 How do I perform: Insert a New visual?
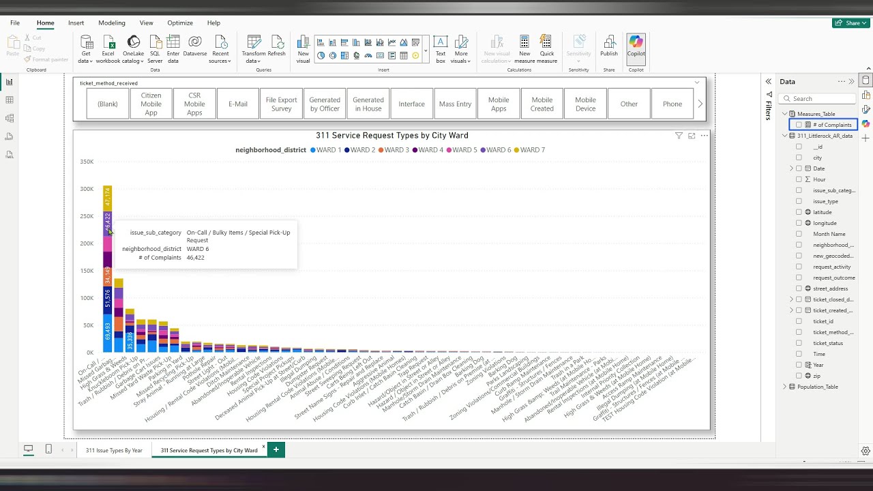[x=304, y=49]
